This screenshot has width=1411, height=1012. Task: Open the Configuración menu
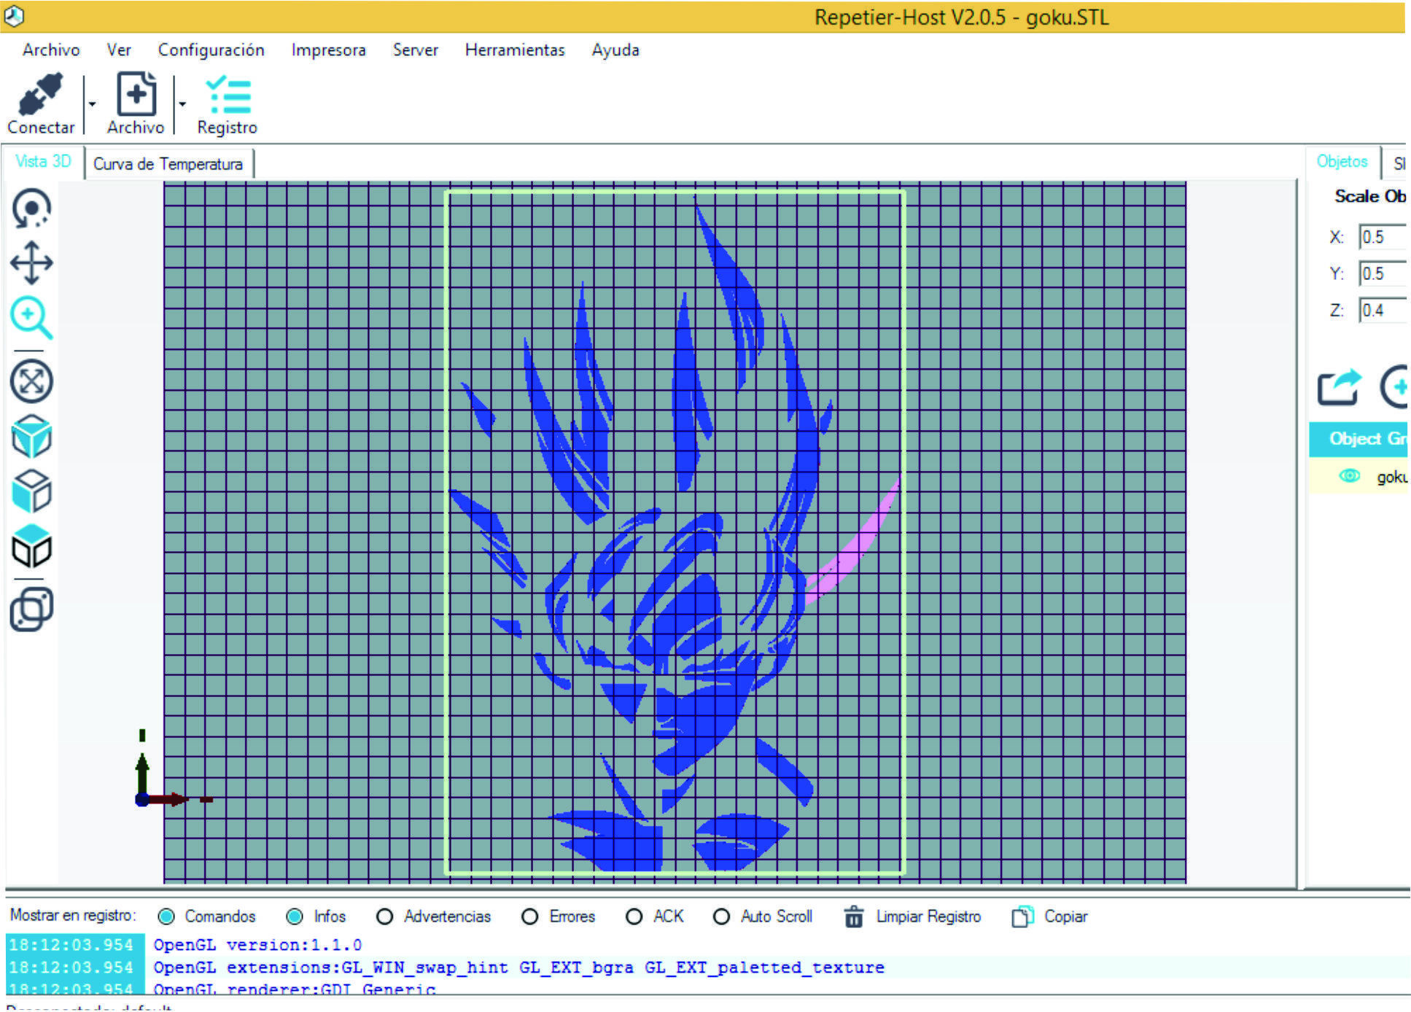(x=211, y=50)
